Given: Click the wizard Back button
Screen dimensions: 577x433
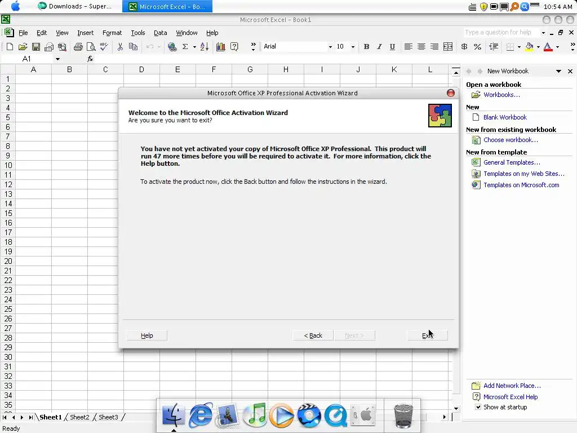Looking at the screenshot, I should coord(313,335).
